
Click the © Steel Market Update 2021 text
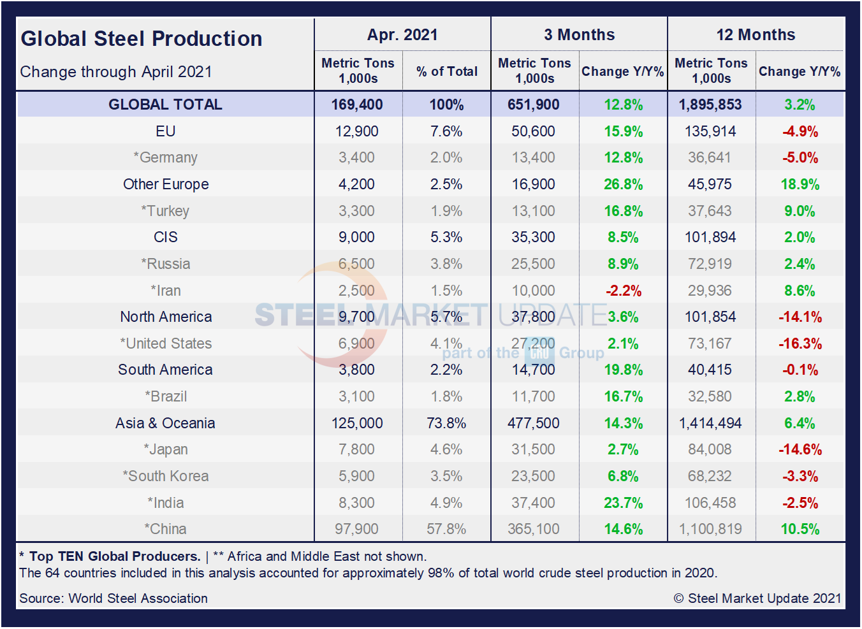(757, 598)
